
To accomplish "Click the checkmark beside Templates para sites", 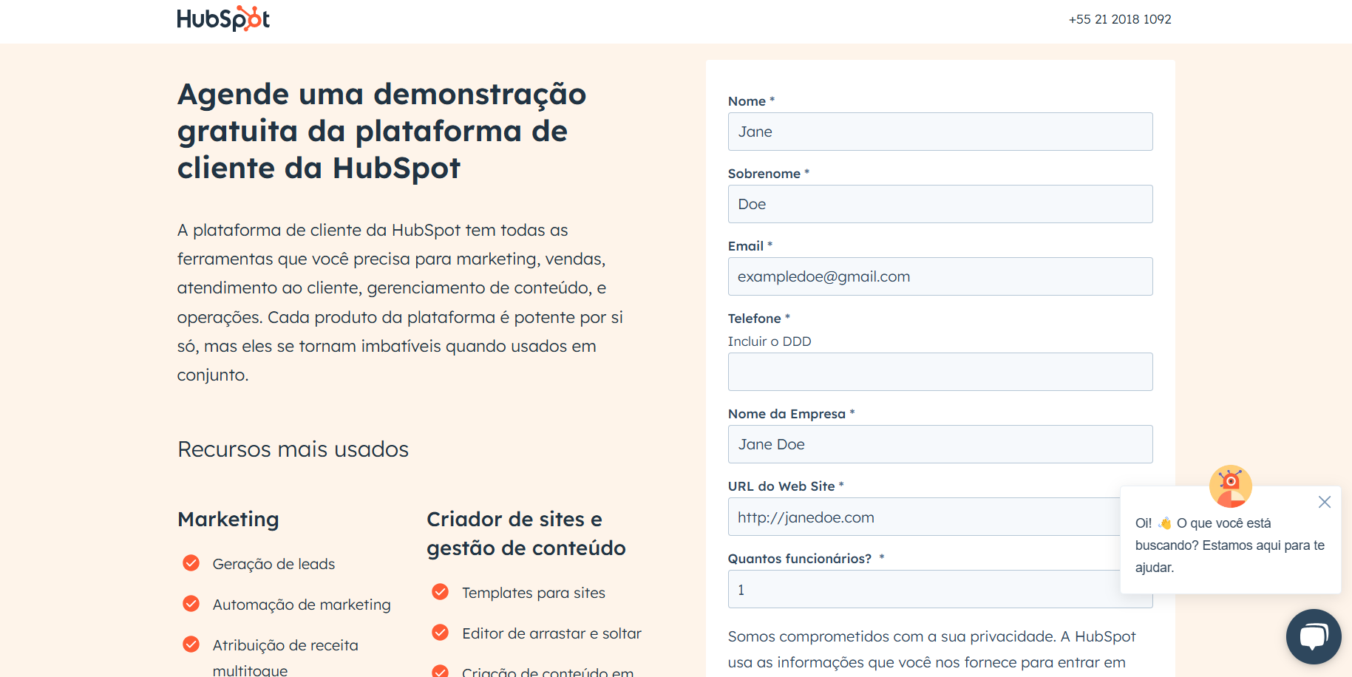I will point(441,592).
